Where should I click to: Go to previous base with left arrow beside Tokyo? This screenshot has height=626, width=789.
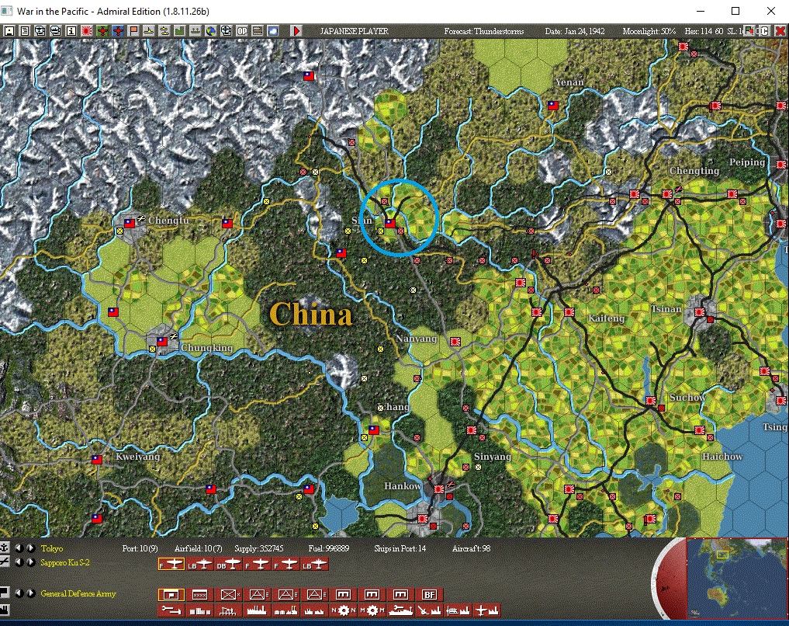point(19,548)
